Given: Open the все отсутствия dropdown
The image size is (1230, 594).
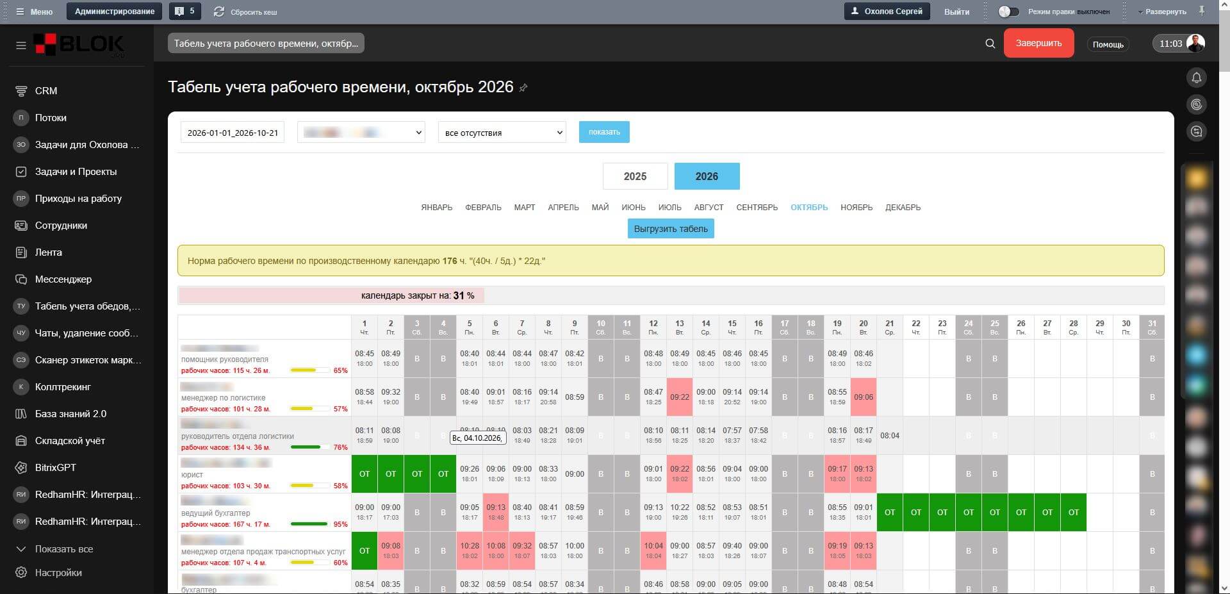Looking at the screenshot, I should coord(502,132).
